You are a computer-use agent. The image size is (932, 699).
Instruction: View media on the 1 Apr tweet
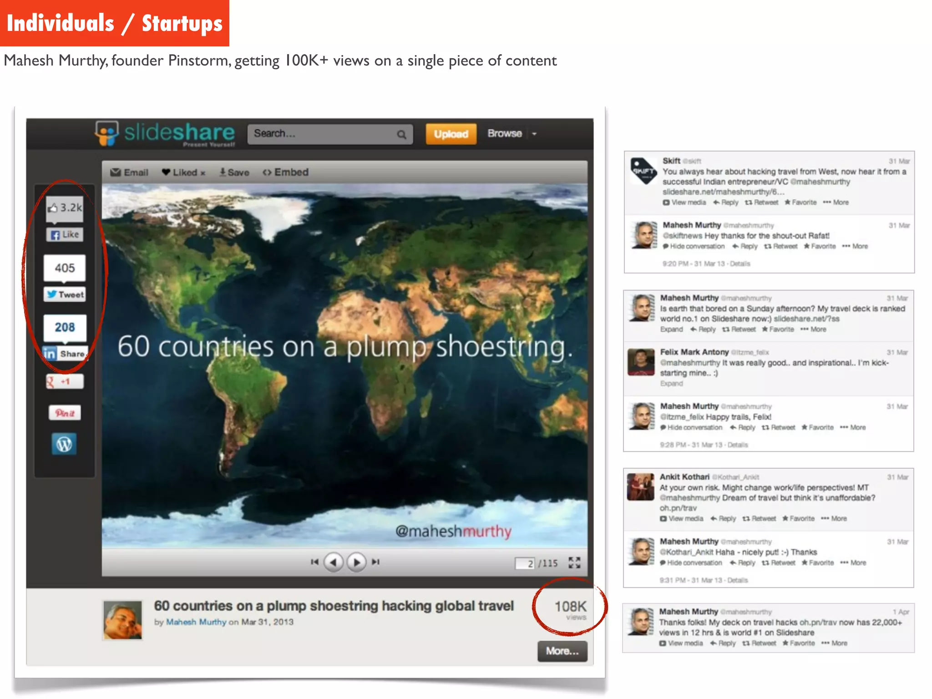tap(681, 643)
